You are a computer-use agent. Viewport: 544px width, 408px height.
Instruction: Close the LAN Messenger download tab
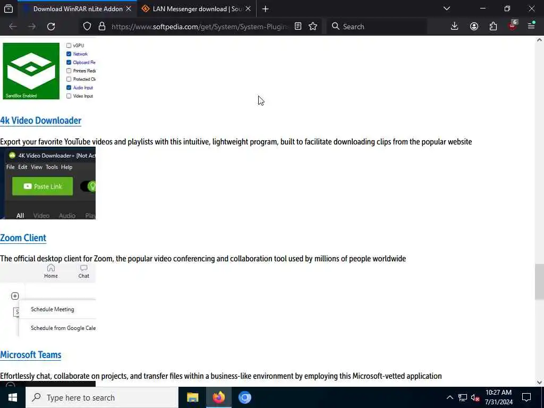248,9
